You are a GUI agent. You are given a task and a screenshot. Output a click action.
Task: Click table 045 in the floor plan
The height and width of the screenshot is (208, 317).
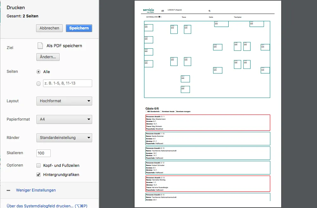click(238, 65)
